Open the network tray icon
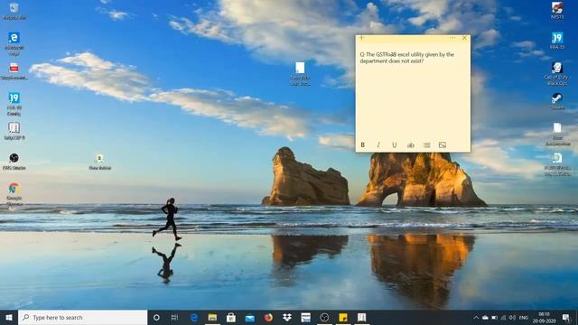Screen dimensions: 578x325 504,317
